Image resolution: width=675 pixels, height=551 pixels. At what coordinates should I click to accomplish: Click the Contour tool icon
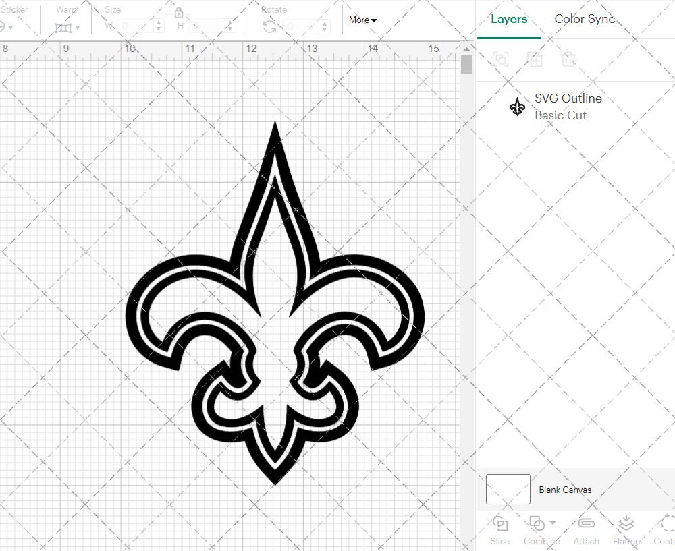(667, 524)
